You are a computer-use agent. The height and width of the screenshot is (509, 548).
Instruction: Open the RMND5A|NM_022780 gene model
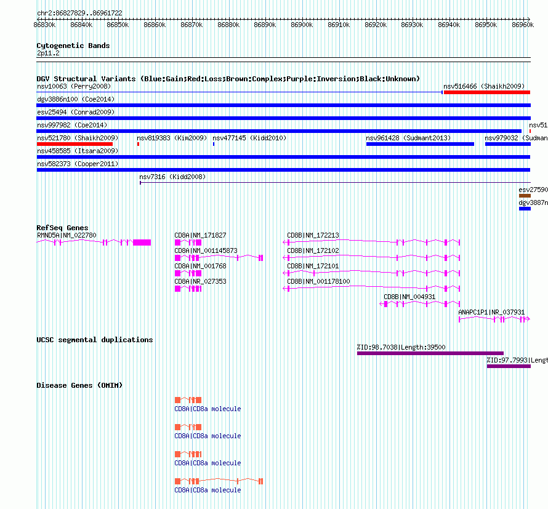[94, 242]
